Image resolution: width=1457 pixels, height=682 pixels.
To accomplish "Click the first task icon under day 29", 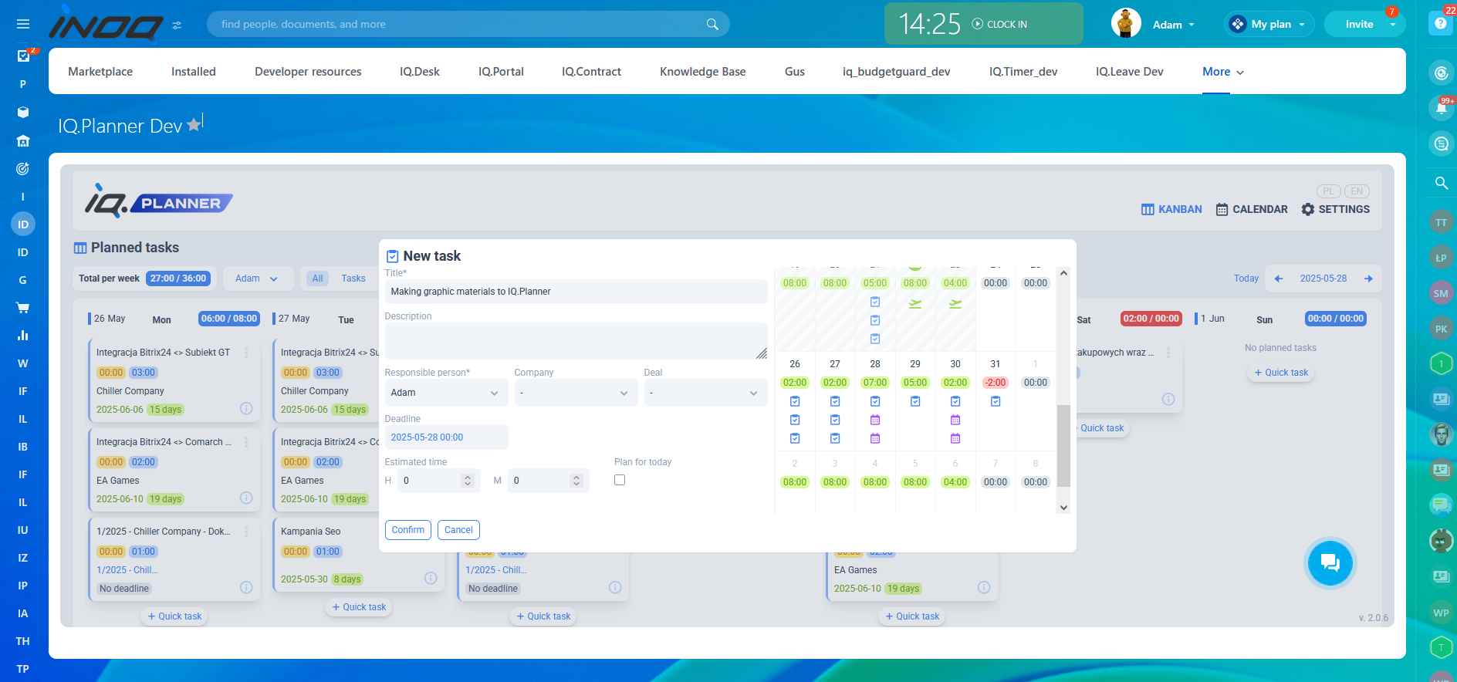I will pyautogui.click(x=915, y=401).
